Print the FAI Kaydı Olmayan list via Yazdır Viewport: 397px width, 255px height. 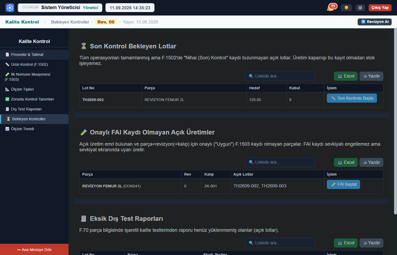[x=371, y=162]
